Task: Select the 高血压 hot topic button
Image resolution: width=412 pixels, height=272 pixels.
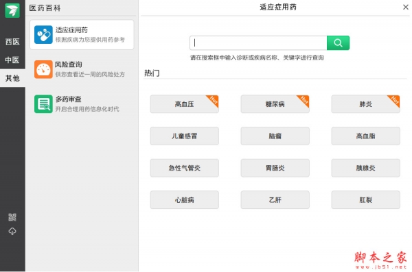Action: click(185, 104)
